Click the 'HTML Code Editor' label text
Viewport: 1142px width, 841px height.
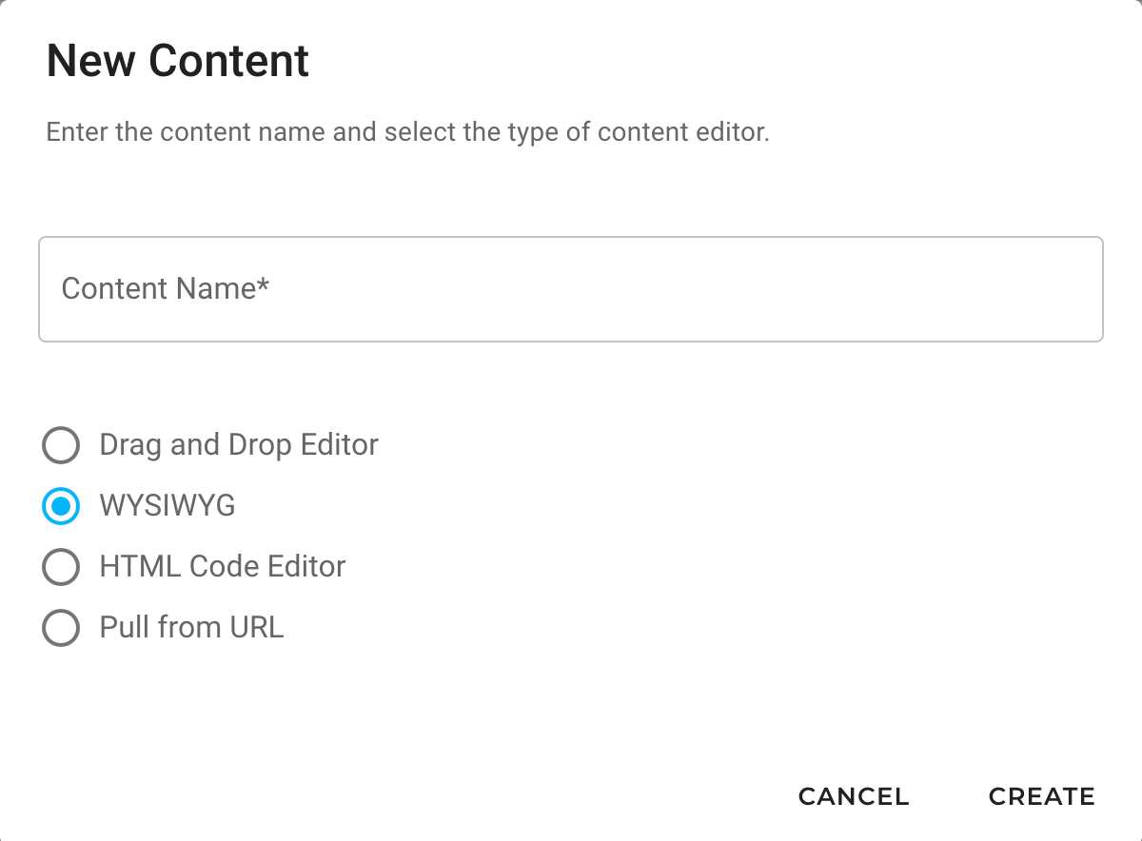pyautogui.click(x=223, y=567)
